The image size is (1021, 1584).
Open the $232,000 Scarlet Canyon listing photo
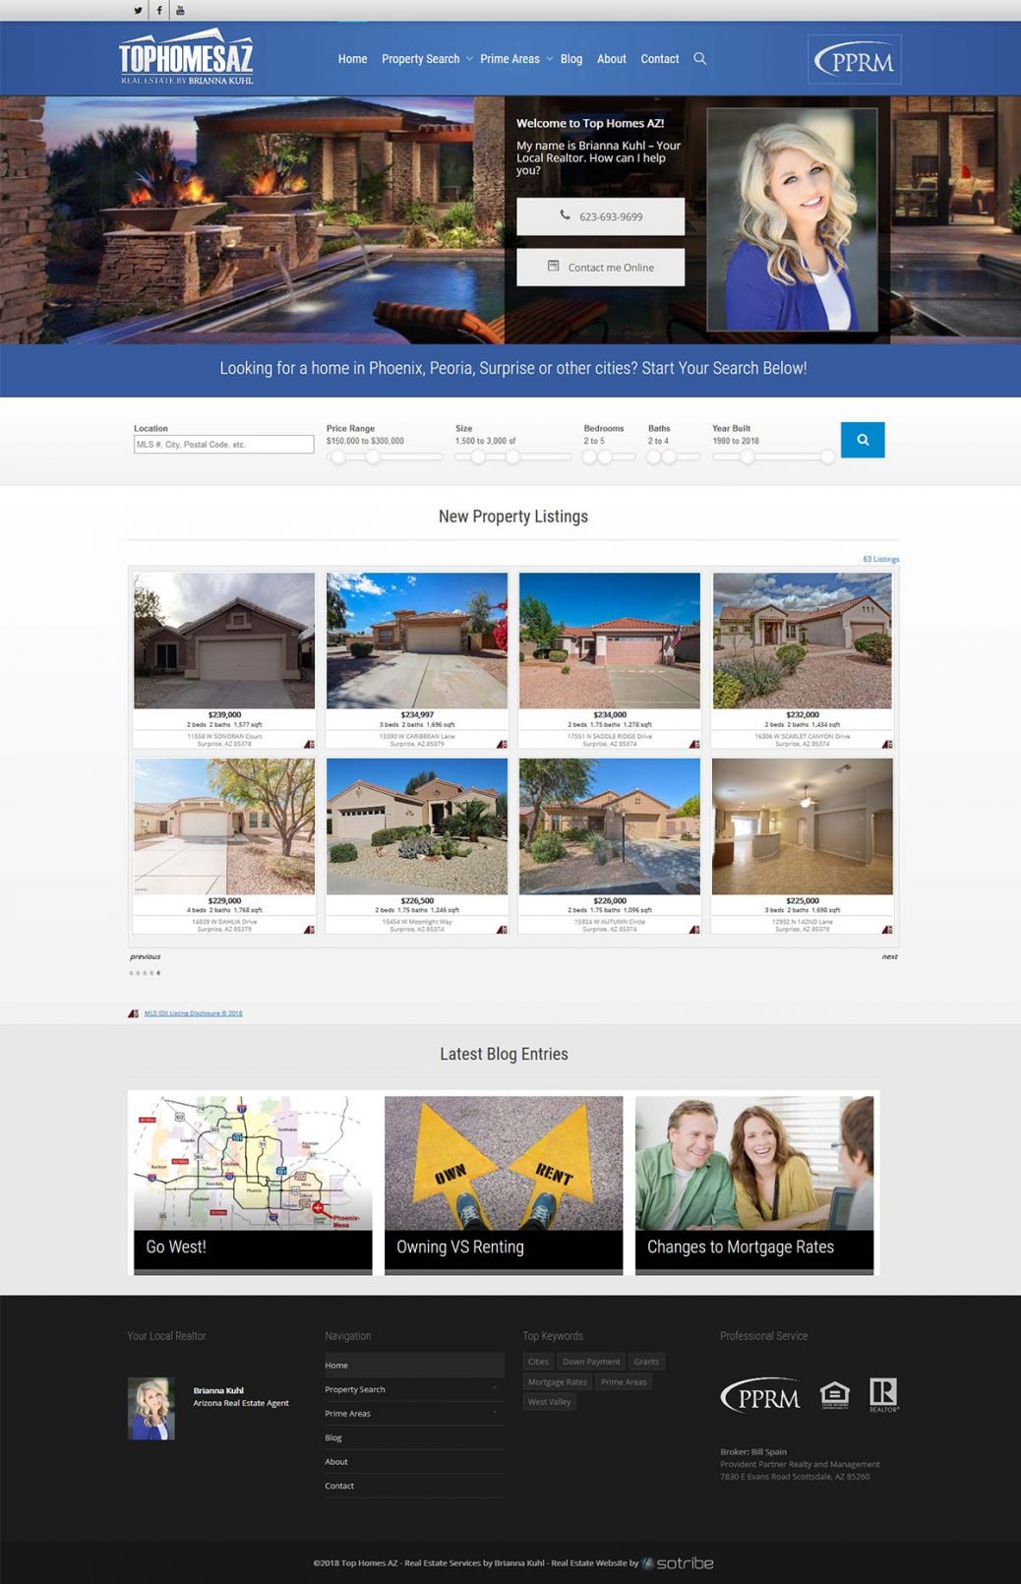pos(803,640)
